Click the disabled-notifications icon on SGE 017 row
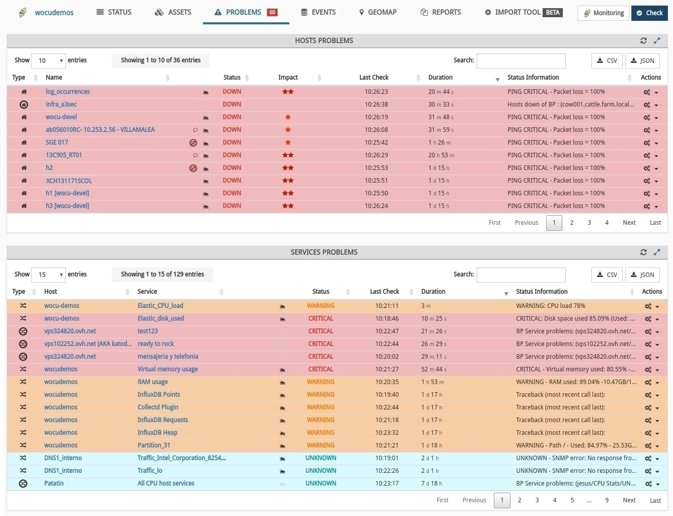Image resolution: width=673 pixels, height=516 pixels. [x=193, y=143]
